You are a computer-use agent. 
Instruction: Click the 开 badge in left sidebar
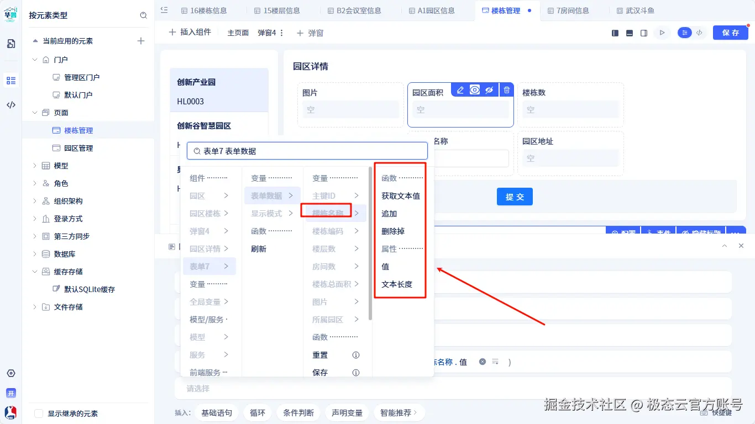tap(11, 393)
